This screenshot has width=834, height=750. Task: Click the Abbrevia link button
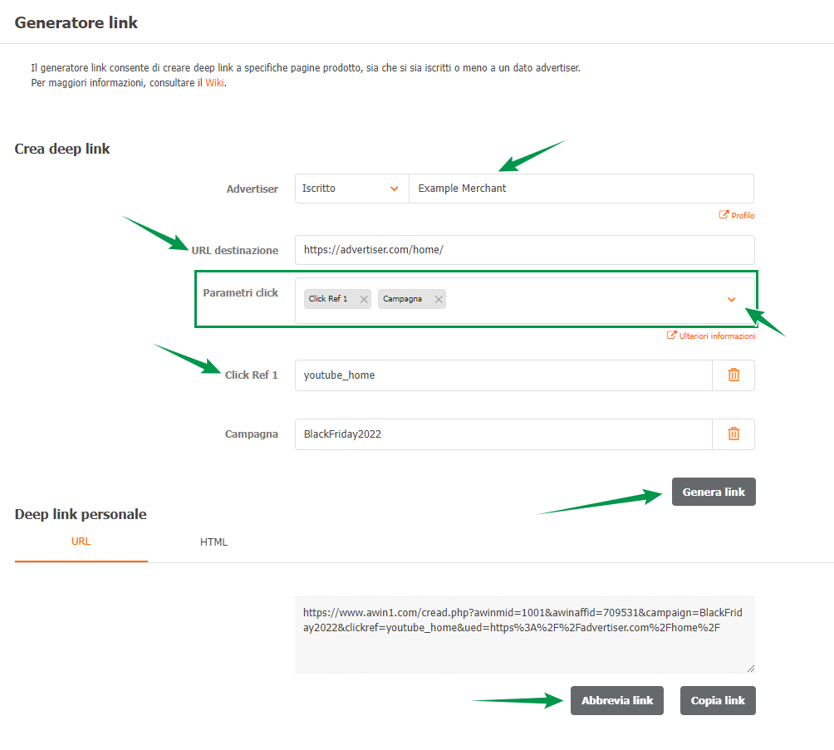(617, 700)
